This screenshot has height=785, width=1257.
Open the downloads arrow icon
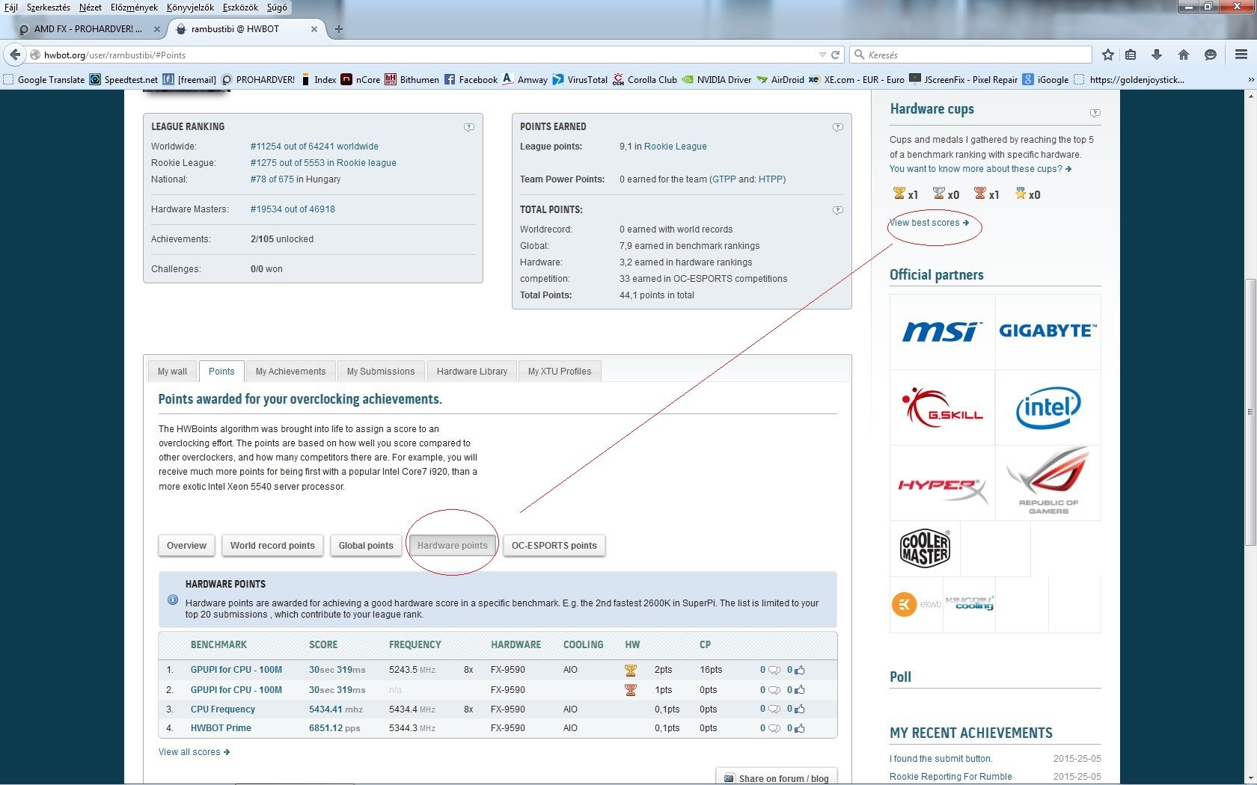click(x=1156, y=55)
